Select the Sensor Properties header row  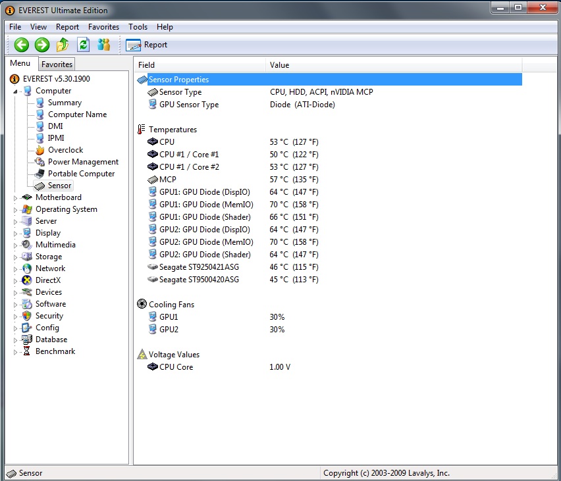point(329,80)
